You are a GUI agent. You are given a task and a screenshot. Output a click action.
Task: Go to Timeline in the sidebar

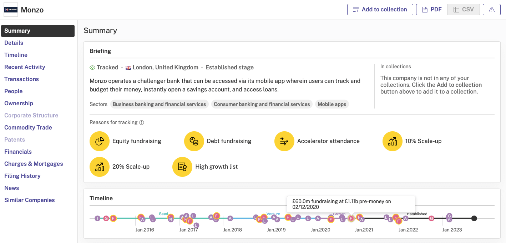[16, 55]
